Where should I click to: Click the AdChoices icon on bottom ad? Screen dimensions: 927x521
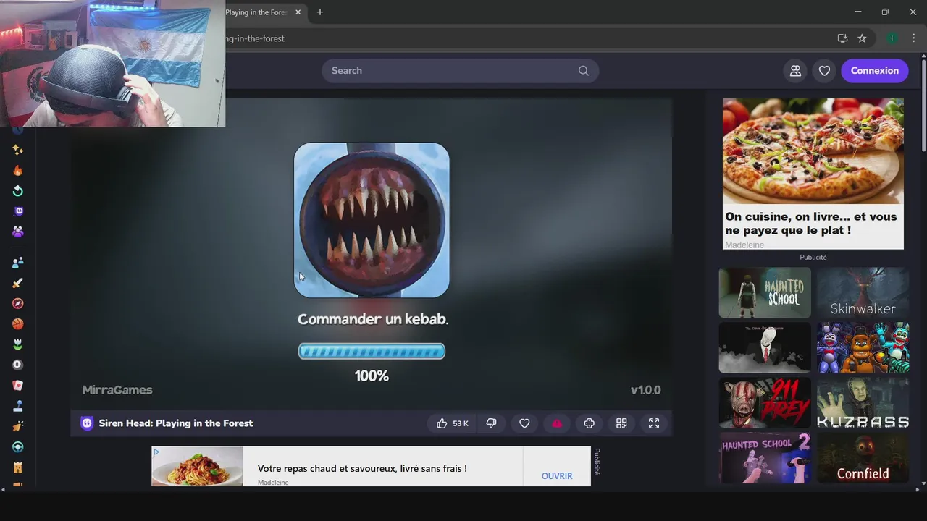click(156, 452)
